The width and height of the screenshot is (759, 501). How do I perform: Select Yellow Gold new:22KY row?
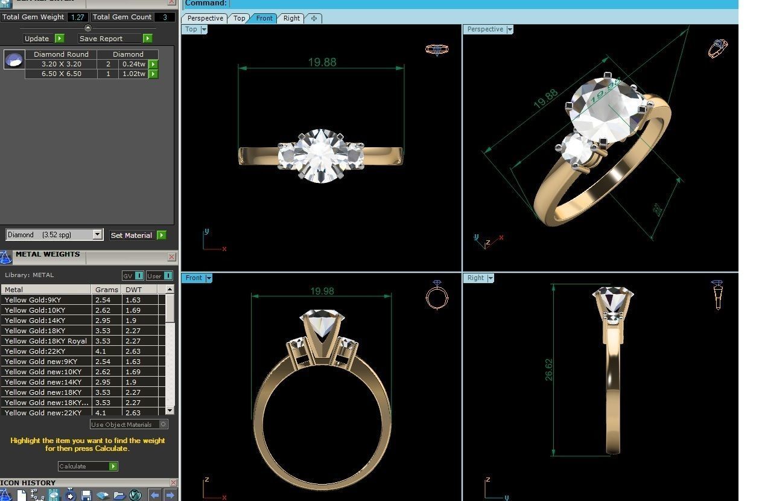coord(83,412)
